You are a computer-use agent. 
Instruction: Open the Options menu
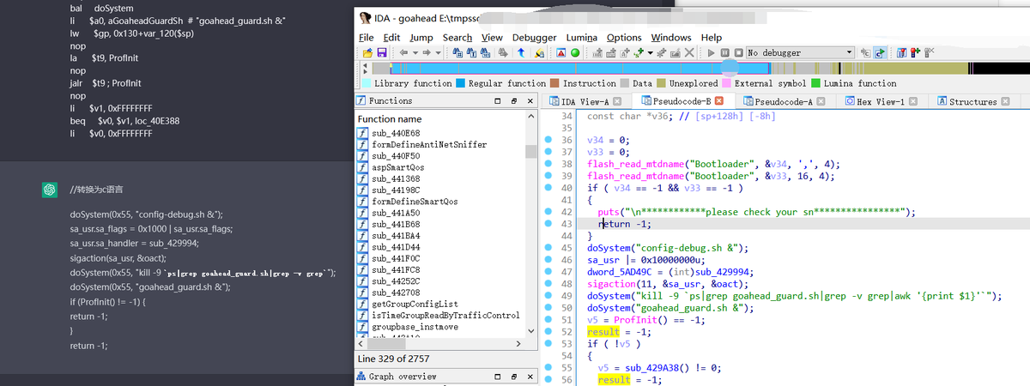click(x=624, y=38)
